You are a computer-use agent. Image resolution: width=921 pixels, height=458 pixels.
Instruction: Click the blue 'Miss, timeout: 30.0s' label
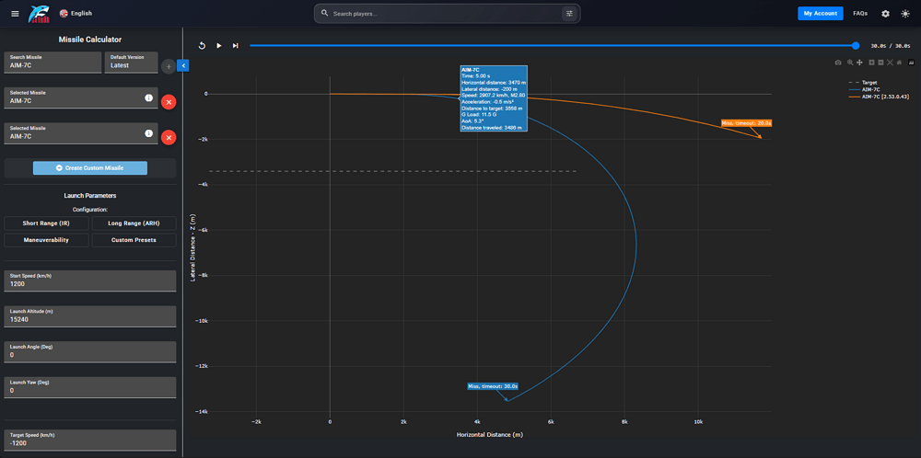(x=493, y=386)
